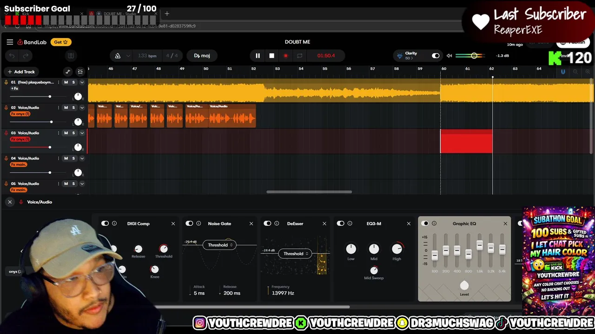Image resolution: width=595 pixels, height=334 pixels.
Task: Click the Add Track button
Action: tap(21, 71)
